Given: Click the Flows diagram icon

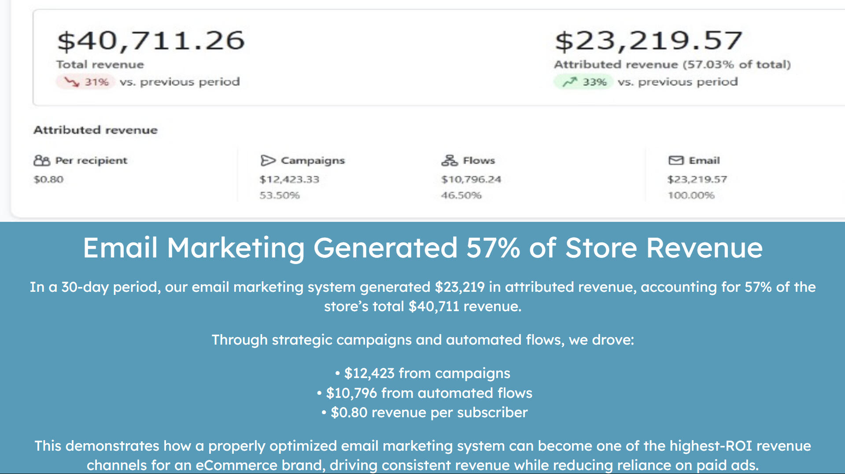Looking at the screenshot, I should tap(450, 161).
